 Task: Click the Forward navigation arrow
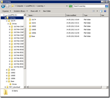[x=7, y=6]
